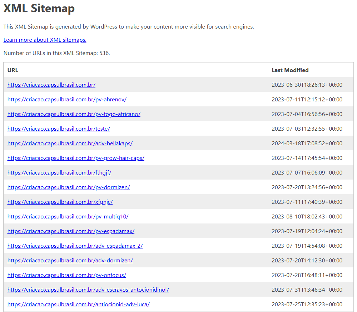Open the /teste/ URL link
Screen dimensions: 357x312
click(x=59, y=129)
